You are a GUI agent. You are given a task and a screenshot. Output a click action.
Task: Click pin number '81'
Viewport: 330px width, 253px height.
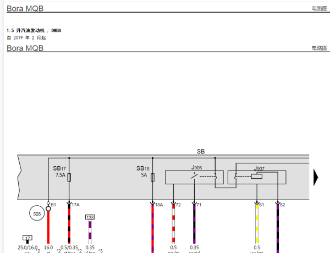coord(261,205)
